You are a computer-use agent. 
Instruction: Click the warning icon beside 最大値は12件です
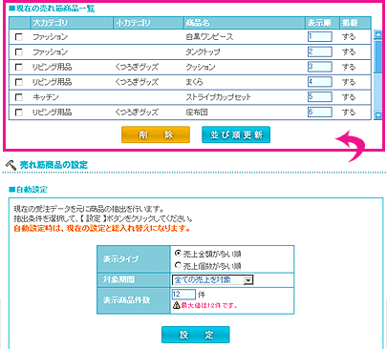point(176,306)
